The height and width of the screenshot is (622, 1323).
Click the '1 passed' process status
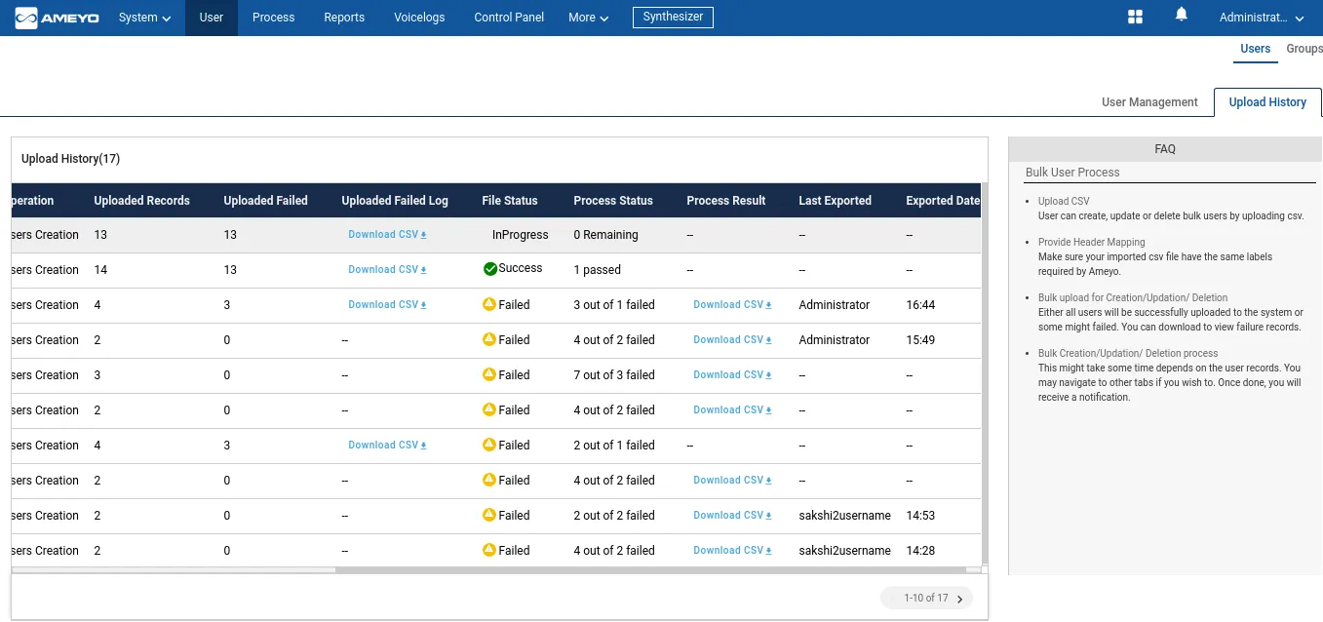point(598,270)
